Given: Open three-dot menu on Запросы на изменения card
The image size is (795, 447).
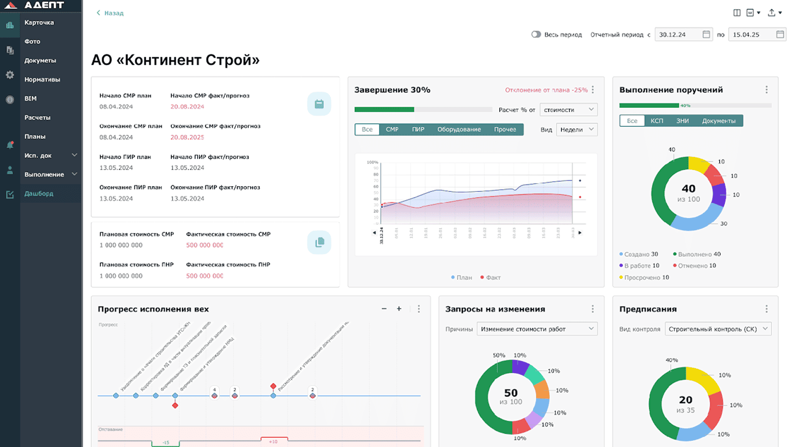Looking at the screenshot, I should (593, 309).
